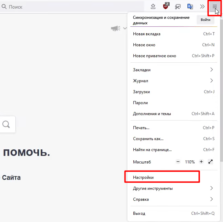Increase zoom with the plus button
Image resolution: width=223 pixels, height=222 pixels.
tap(201, 162)
